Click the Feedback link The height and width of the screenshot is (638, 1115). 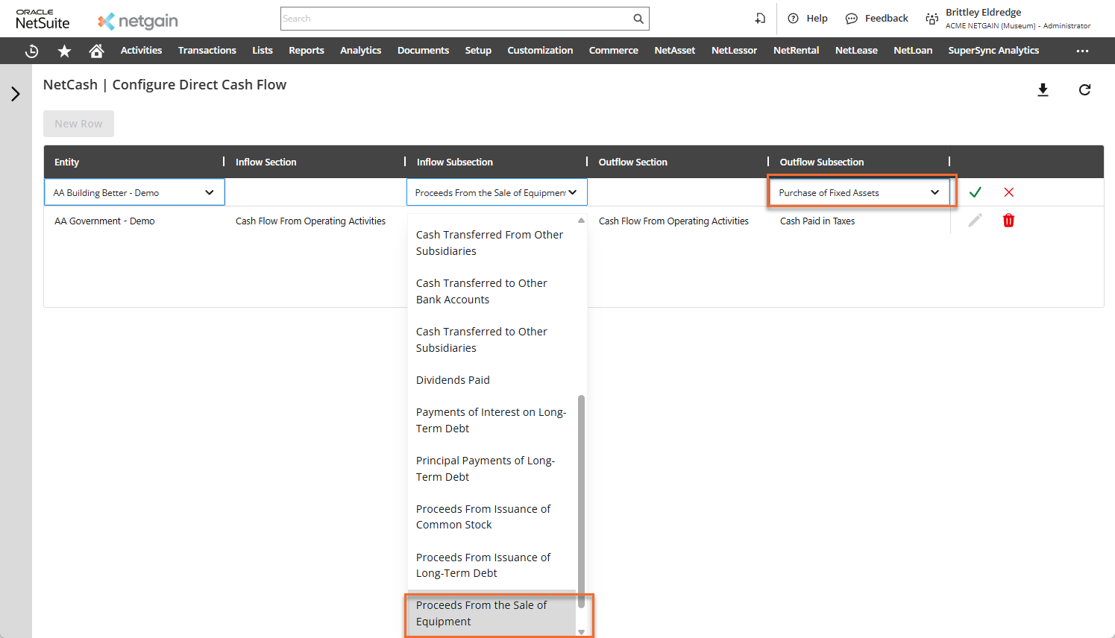(x=877, y=19)
